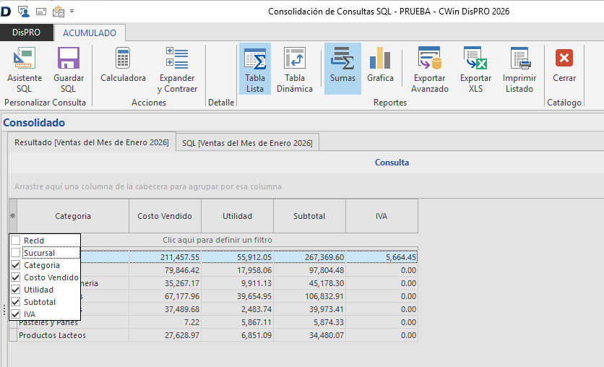
Task: Click the column chooser asterisk button
Action: (x=12, y=216)
